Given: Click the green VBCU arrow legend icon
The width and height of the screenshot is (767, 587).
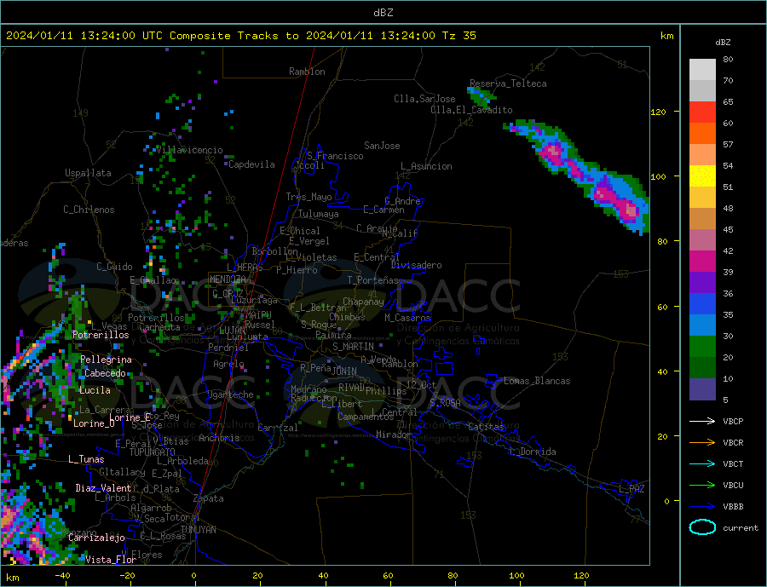Looking at the screenshot, I should [x=702, y=486].
